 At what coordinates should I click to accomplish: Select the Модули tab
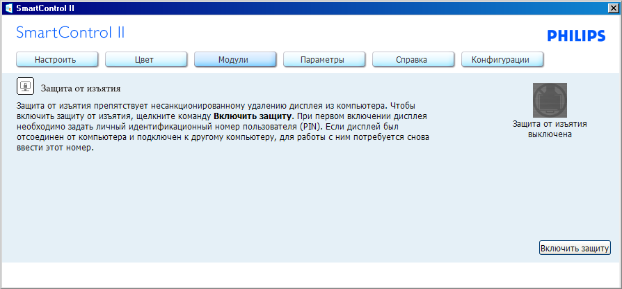click(235, 60)
